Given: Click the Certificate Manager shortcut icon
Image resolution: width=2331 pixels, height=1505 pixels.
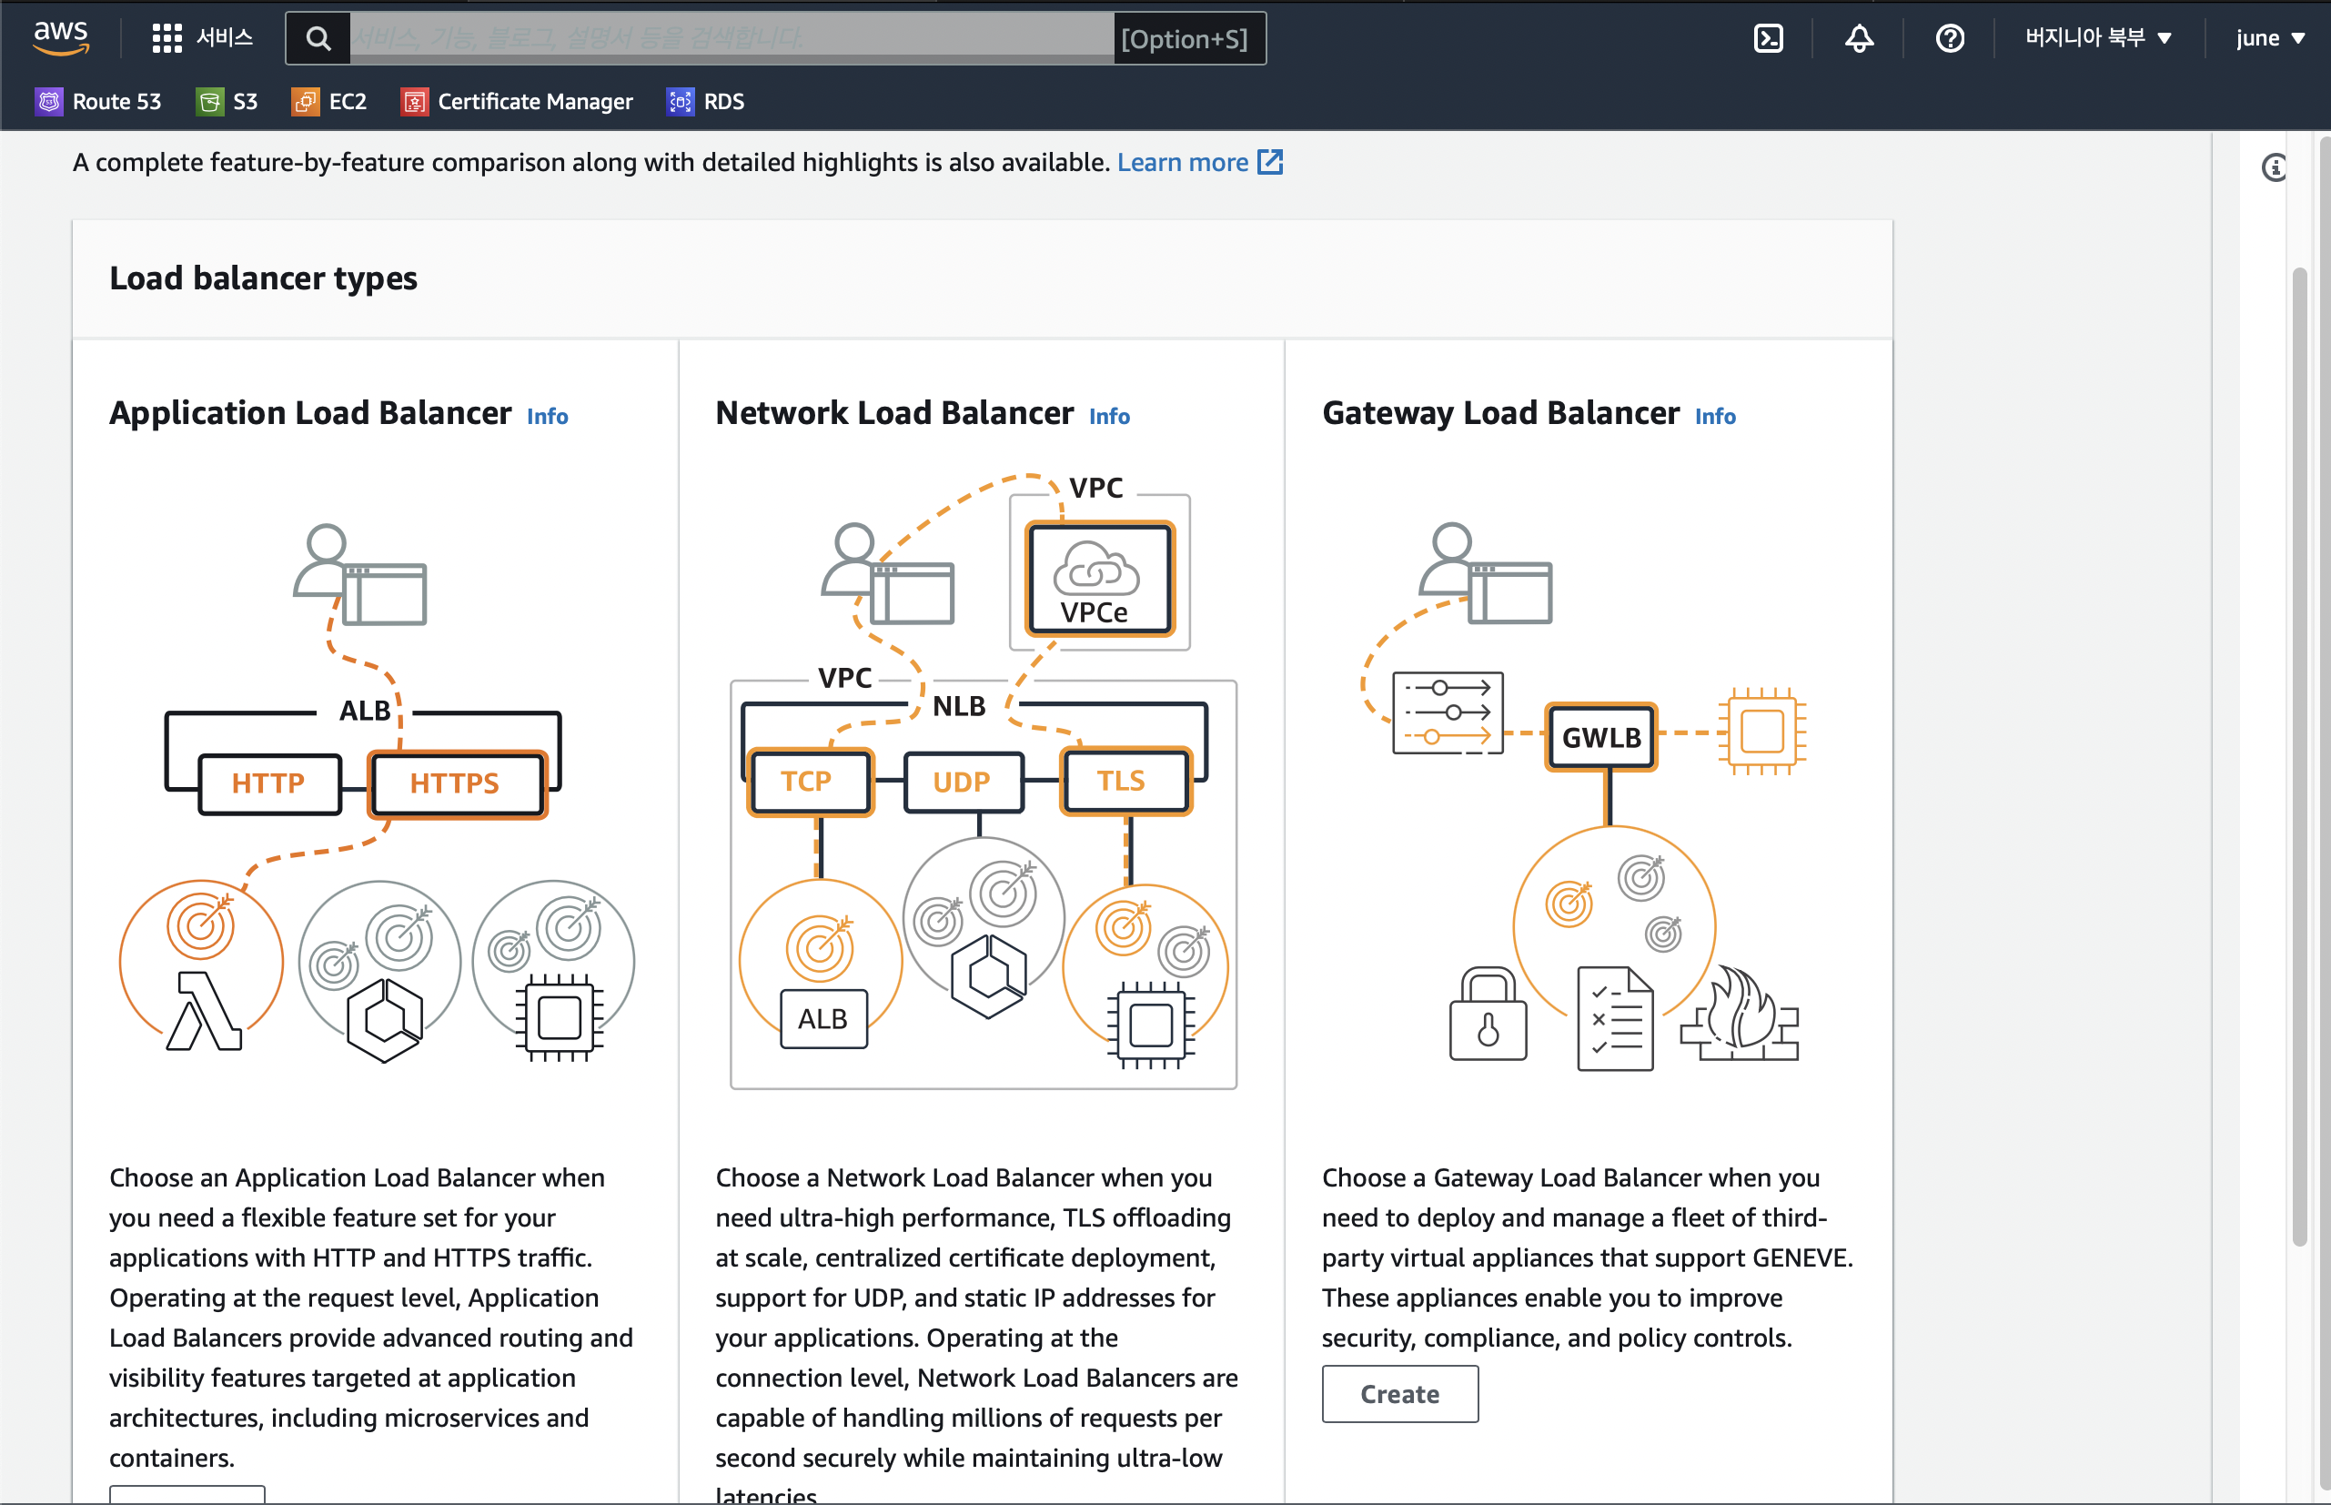Looking at the screenshot, I should (414, 102).
